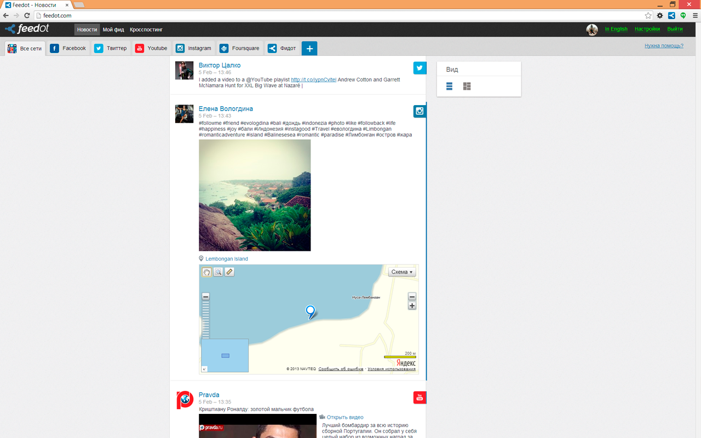The width and height of the screenshot is (701, 438).
Task: Click the feedot.com address bar
Action: pos(340,15)
